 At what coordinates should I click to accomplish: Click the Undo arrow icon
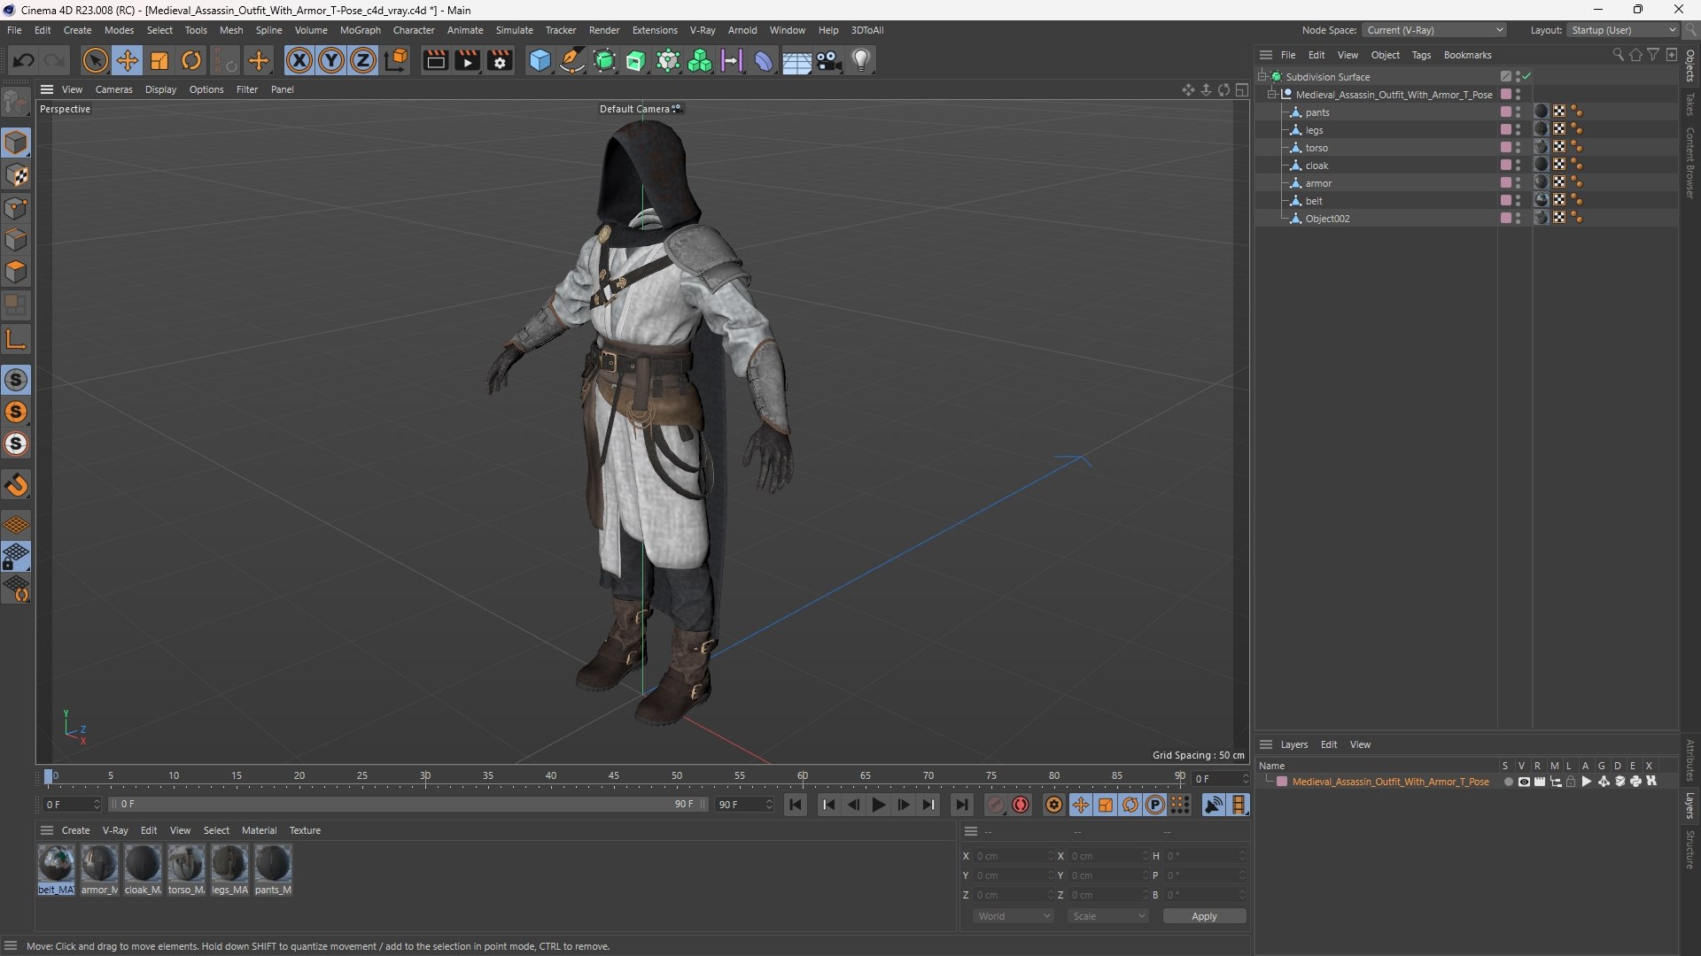pos(24,60)
